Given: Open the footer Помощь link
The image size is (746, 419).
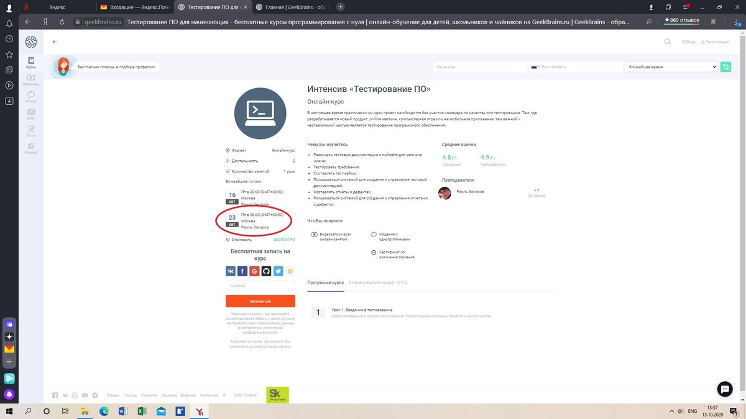Looking at the screenshot, I should pyautogui.click(x=130, y=395).
